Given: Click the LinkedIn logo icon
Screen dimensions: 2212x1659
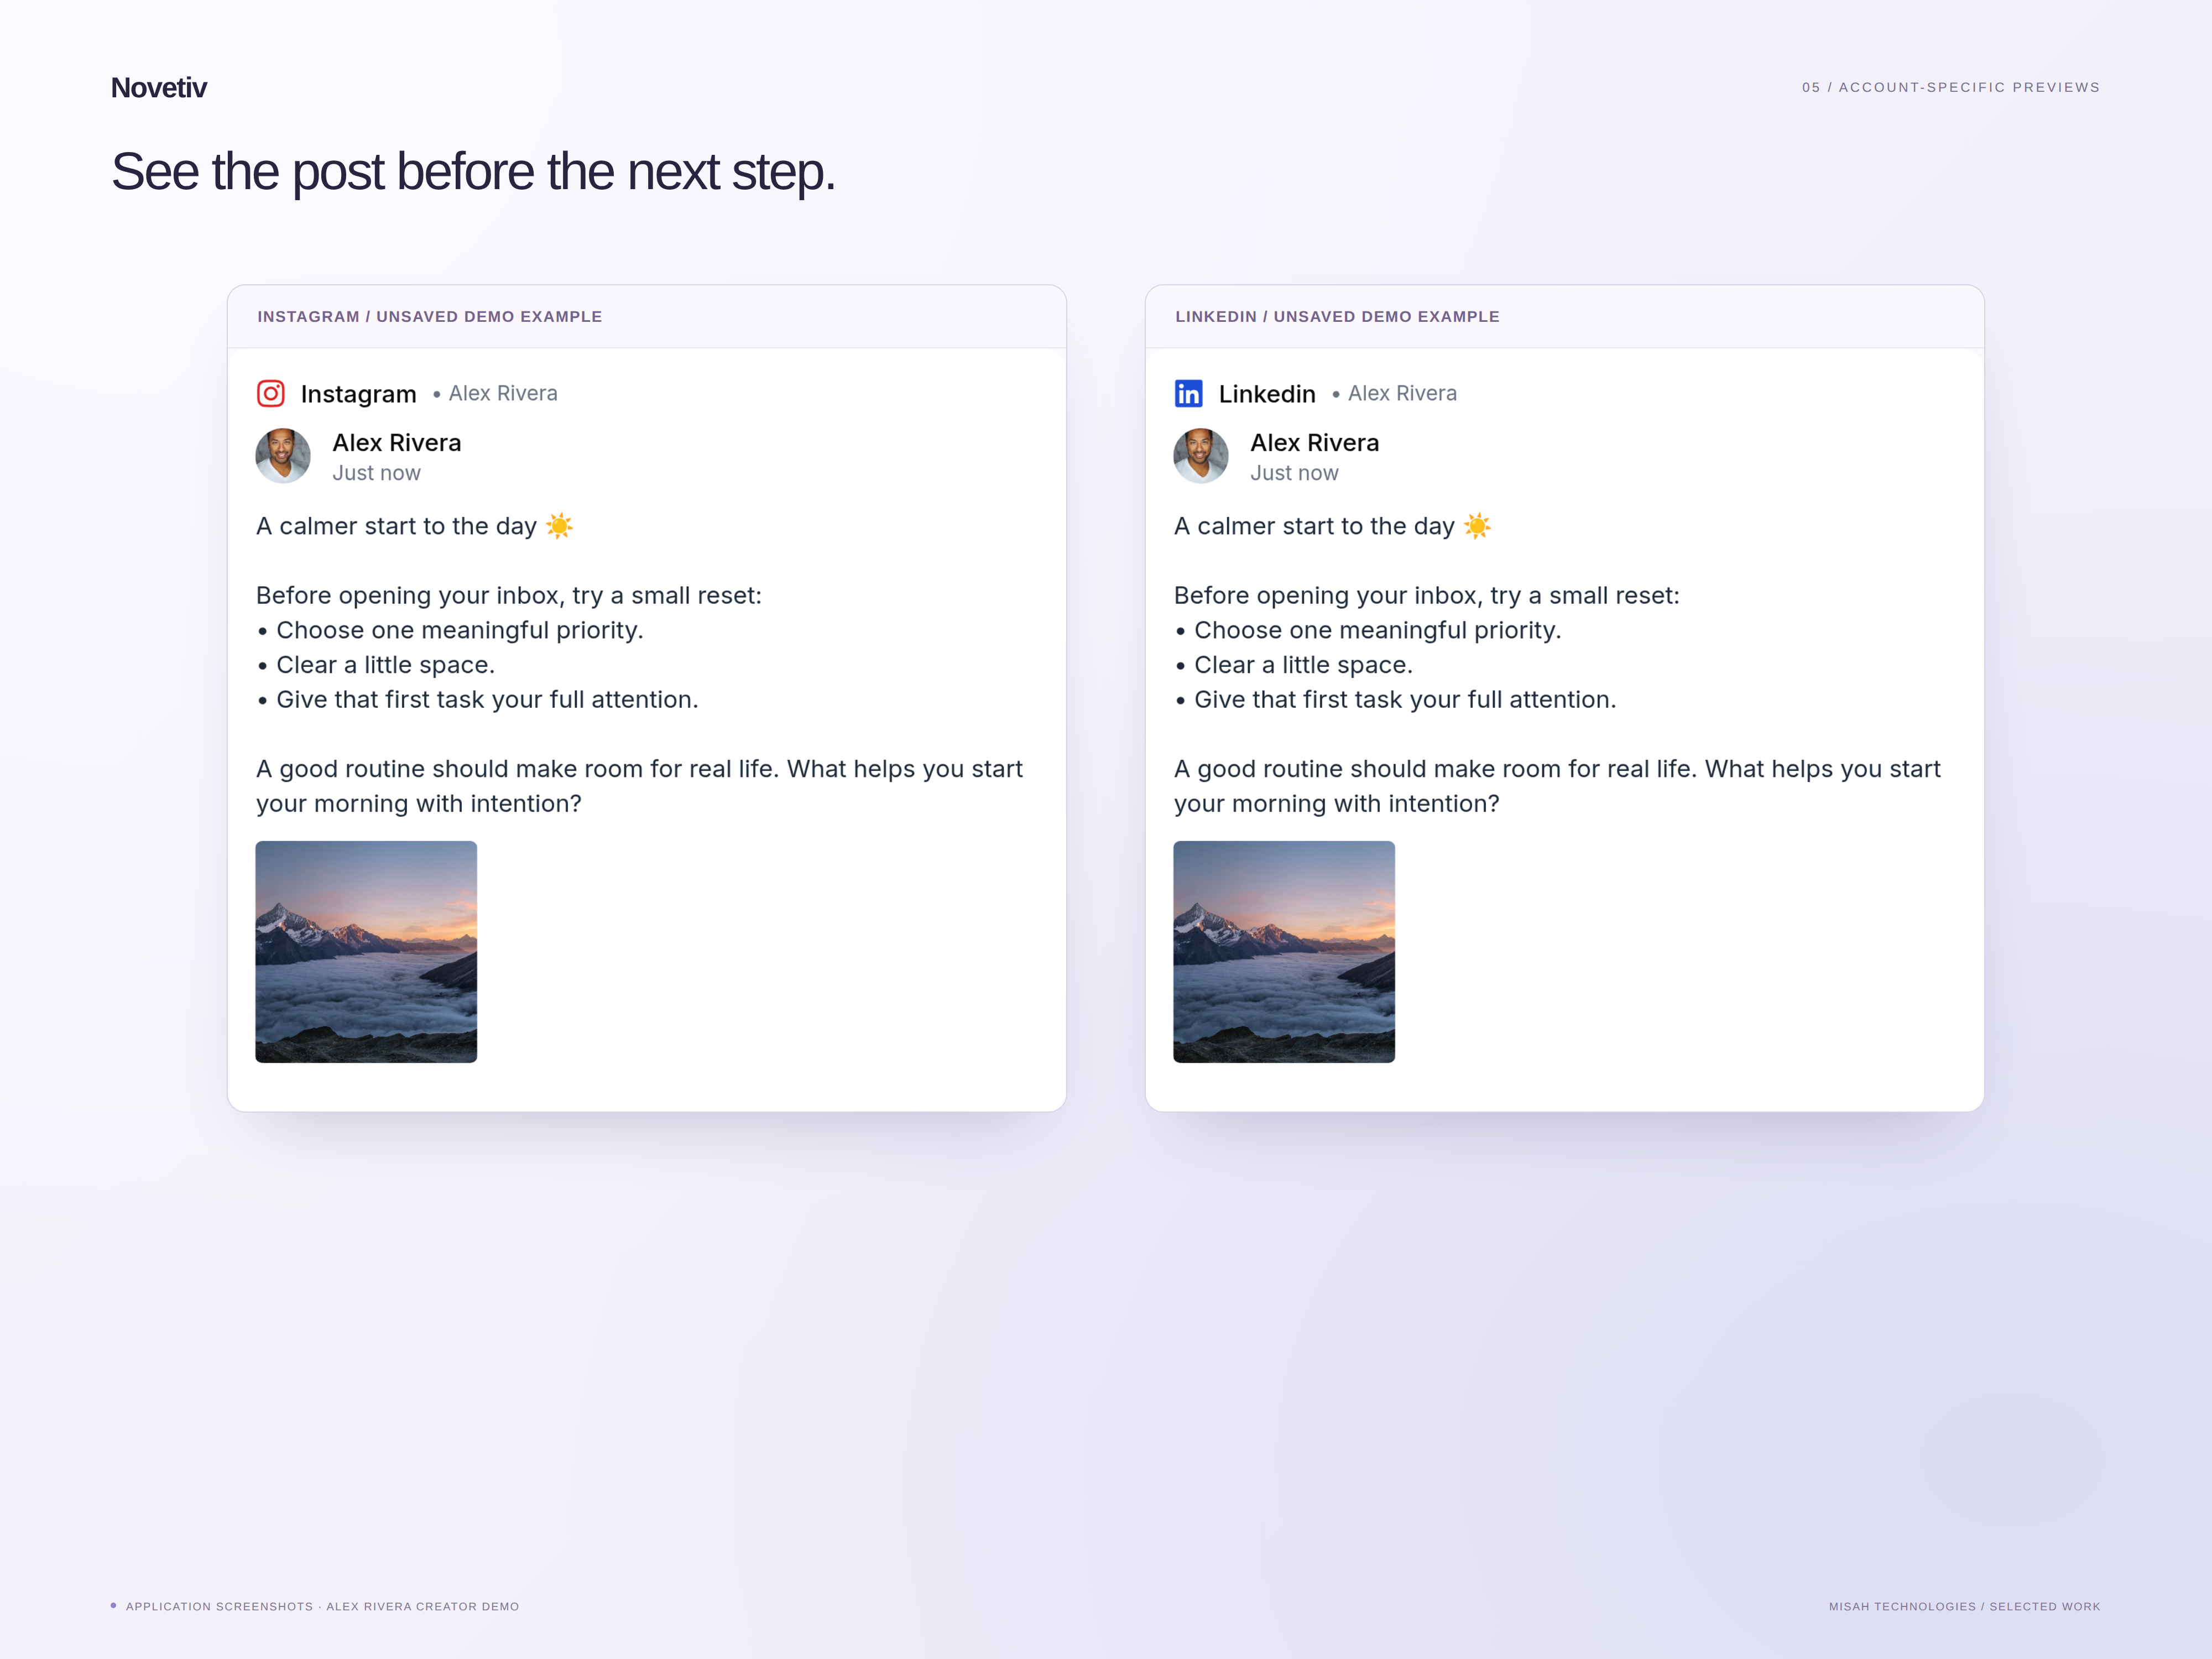Looking at the screenshot, I should pyautogui.click(x=1188, y=393).
